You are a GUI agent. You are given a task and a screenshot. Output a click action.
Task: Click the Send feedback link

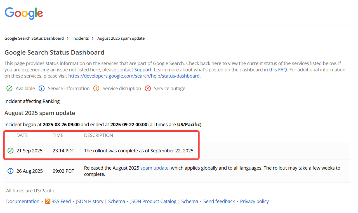pyautogui.click(x=219, y=201)
